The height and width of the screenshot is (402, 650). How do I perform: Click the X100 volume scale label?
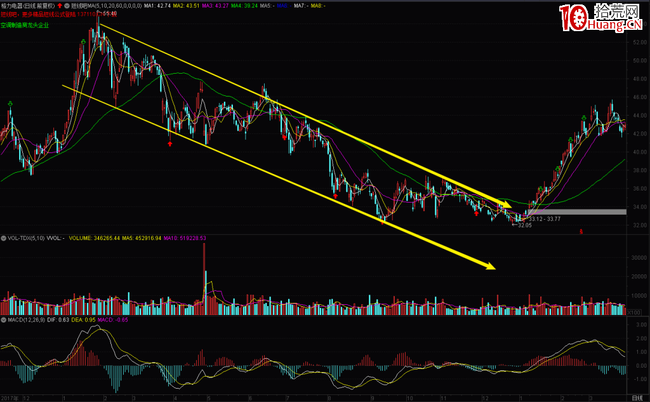pos(633,312)
